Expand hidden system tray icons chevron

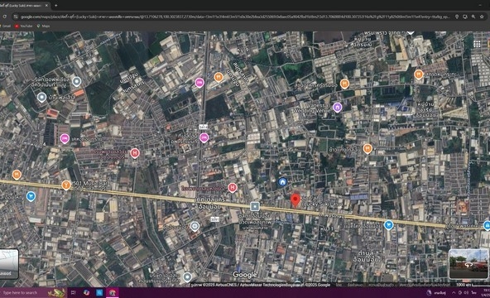pyautogui.click(x=454, y=293)
